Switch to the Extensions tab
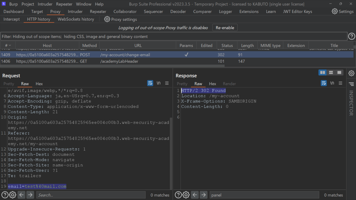 (249, 12)
